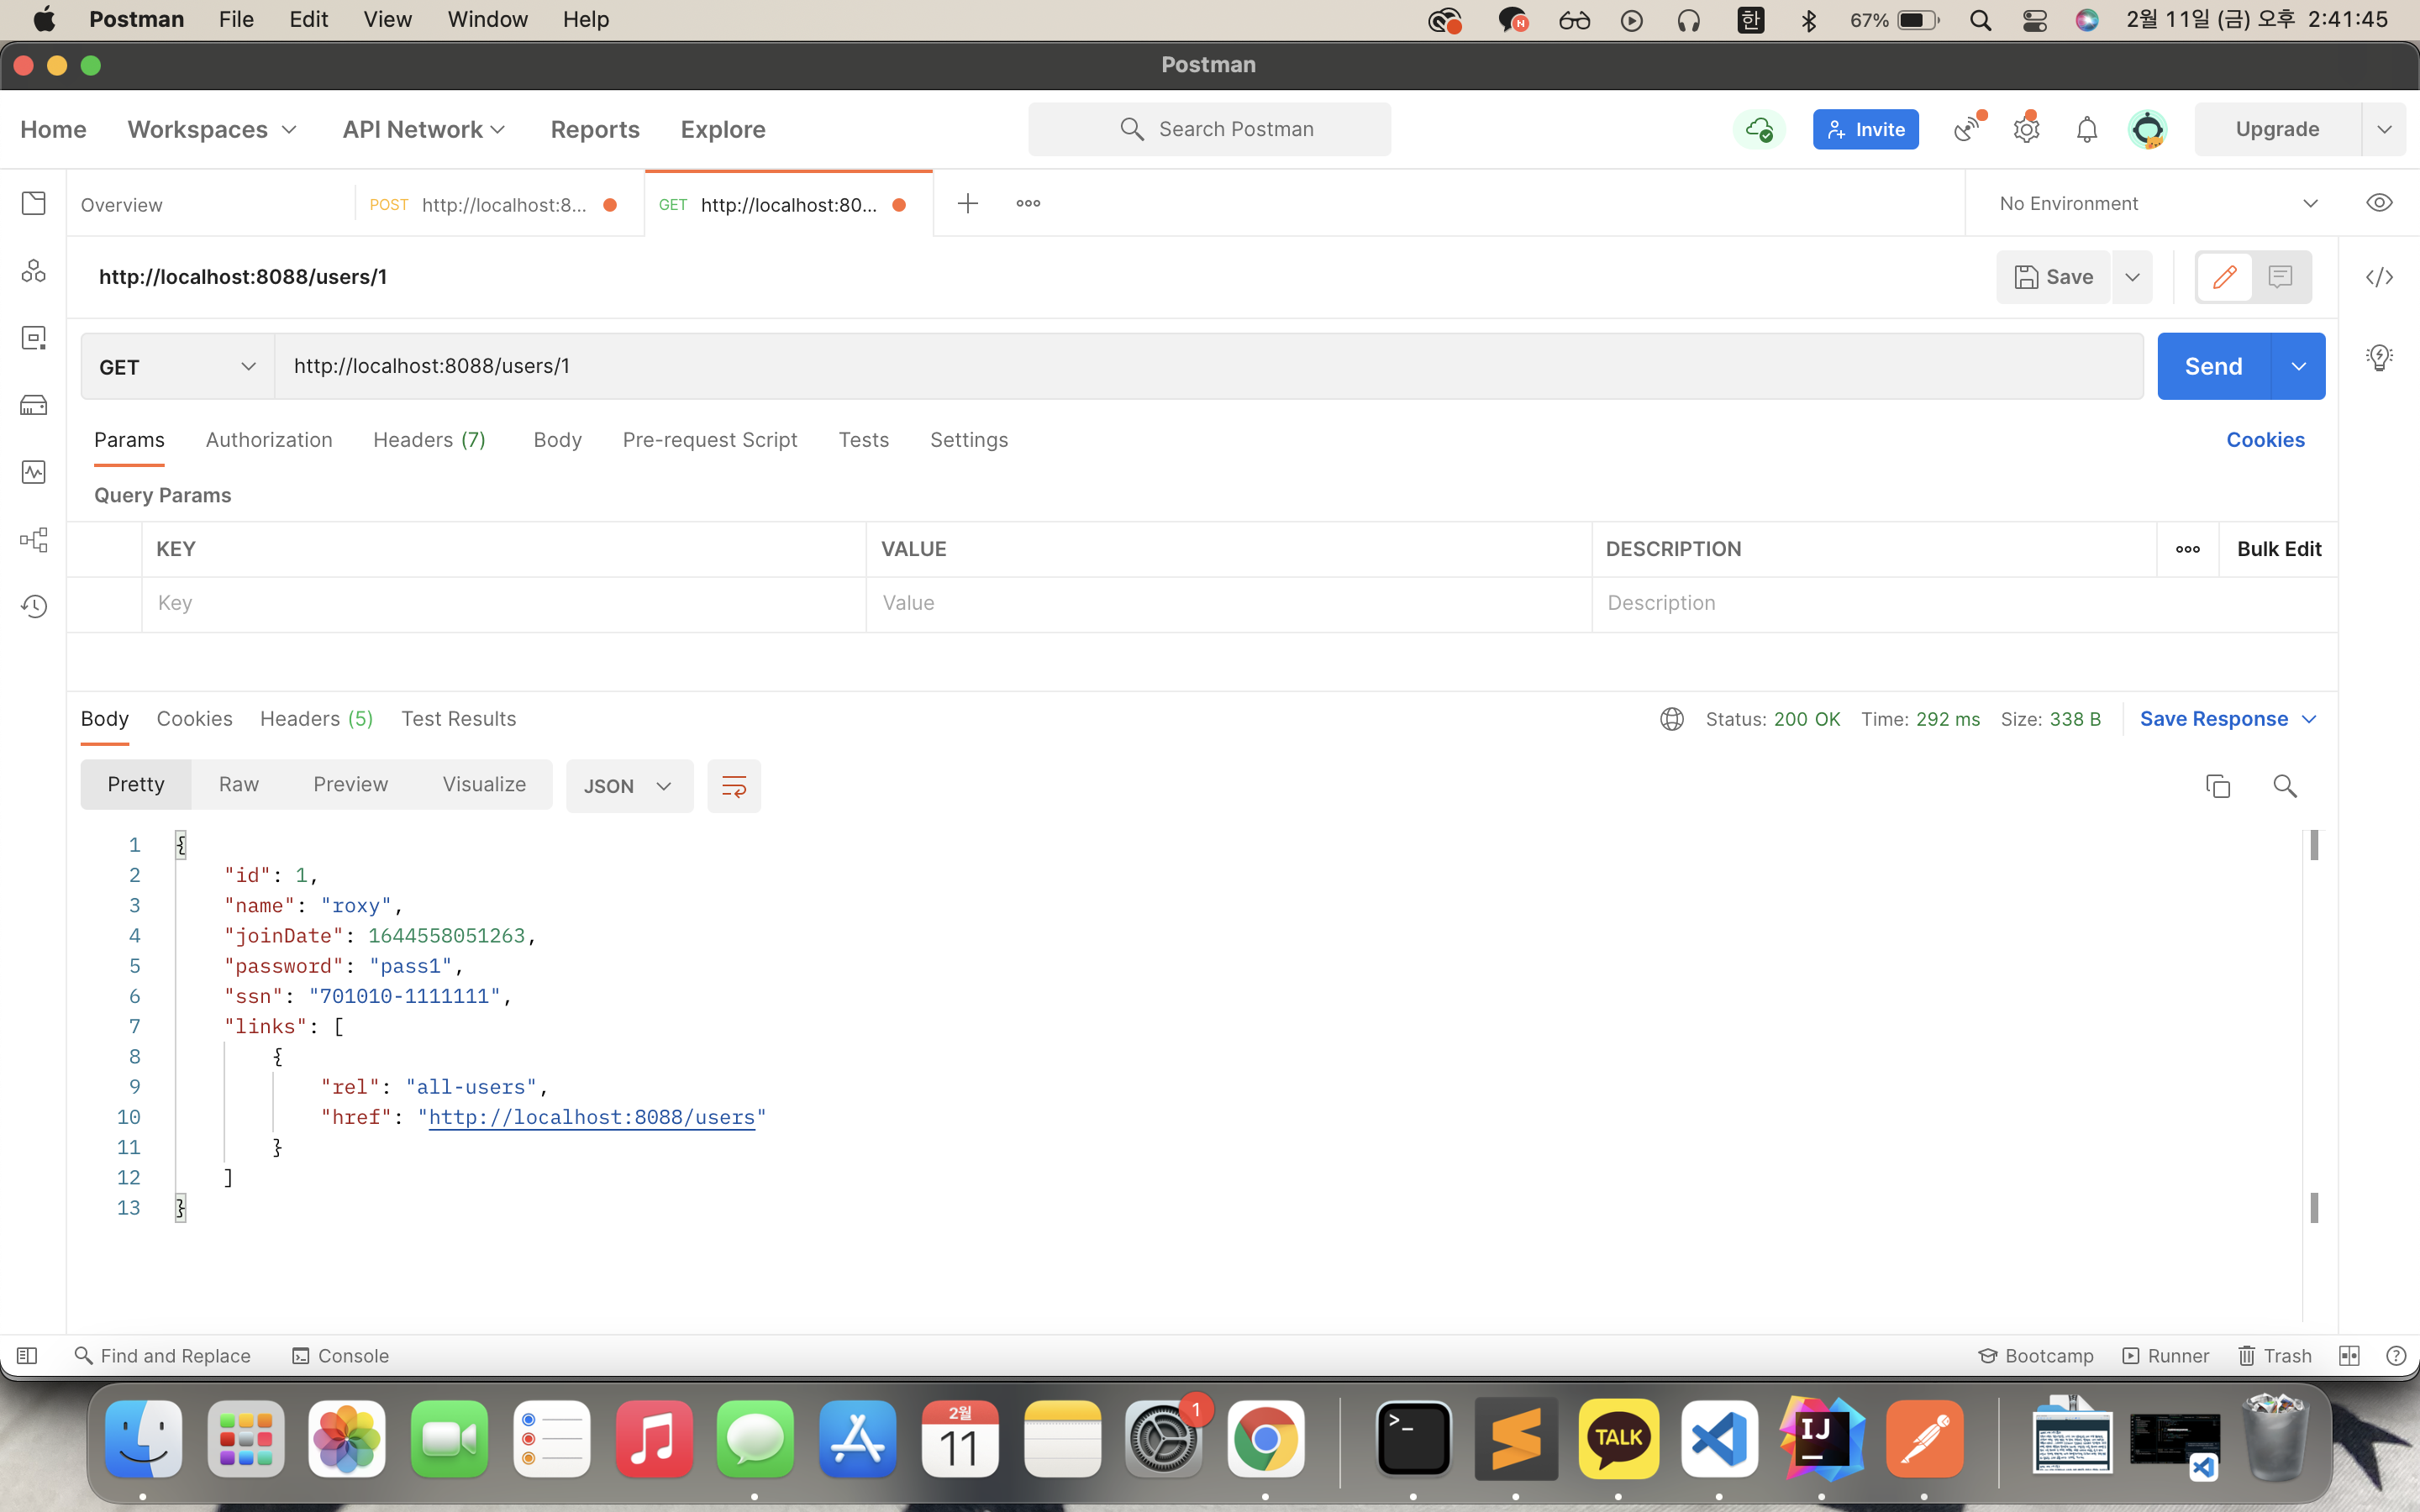Open the Mock Servers sidebar icon
Viewport: 2420px width, 1512px height.
[x=34, y=405]
